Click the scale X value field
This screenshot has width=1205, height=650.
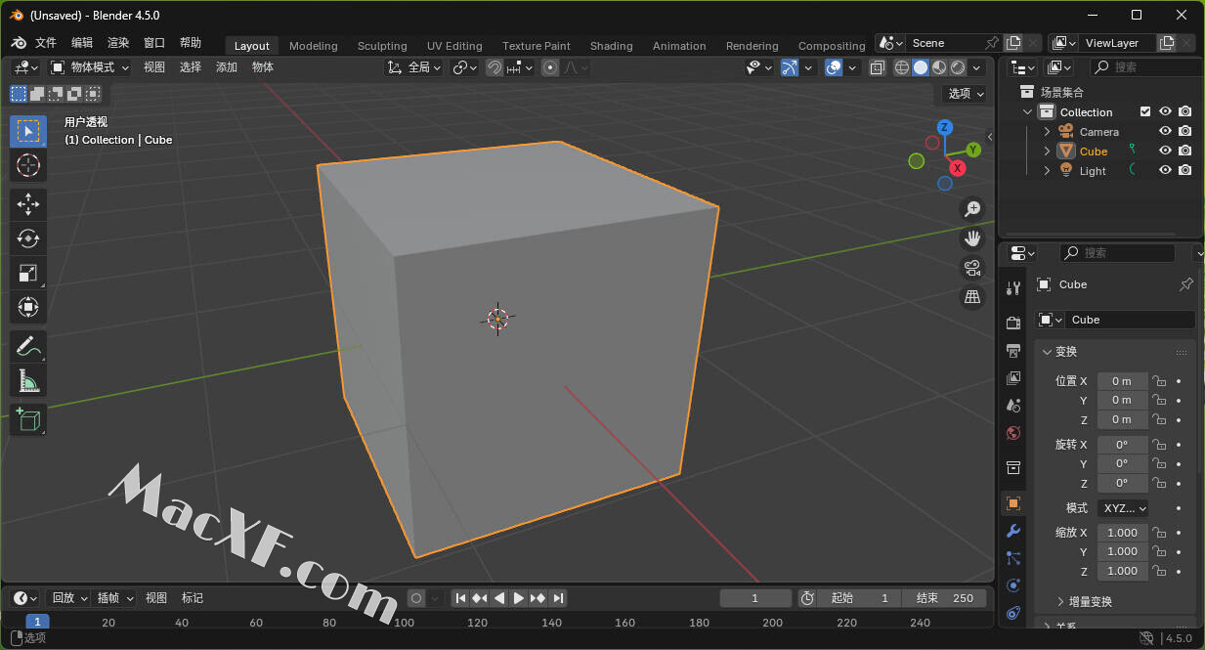tap(1122, 533)
